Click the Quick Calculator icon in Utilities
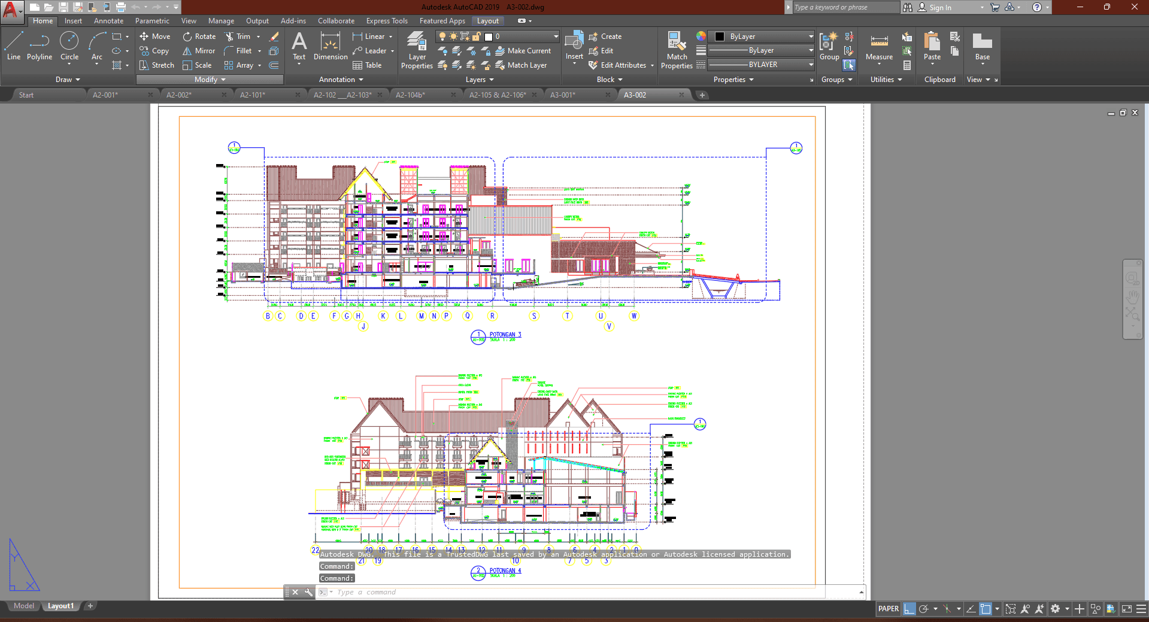This screenshot has height=622, width=1149. (x=907, y=65)
